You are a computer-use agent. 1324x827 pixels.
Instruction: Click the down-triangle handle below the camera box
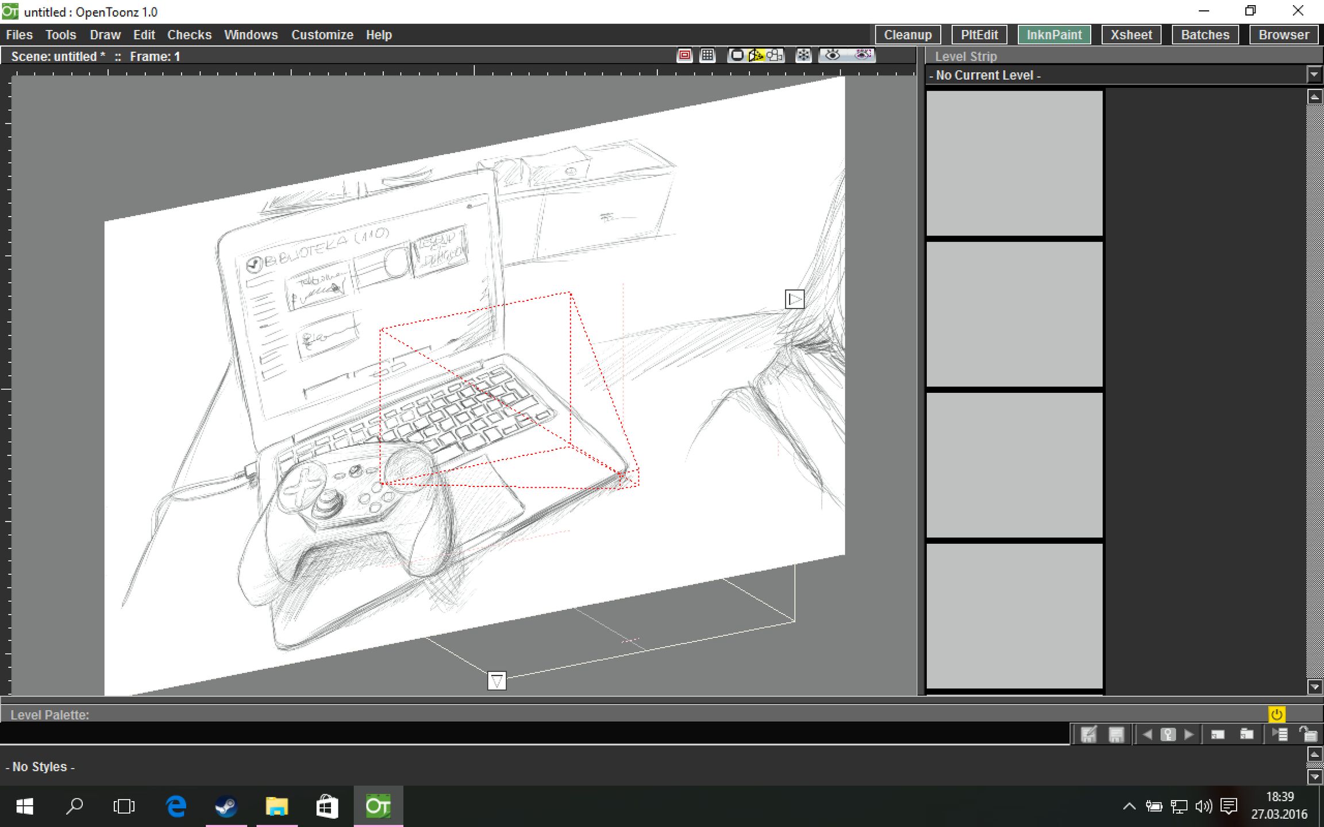pos(496,681)
